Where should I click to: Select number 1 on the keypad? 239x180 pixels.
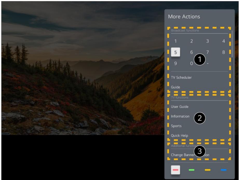point(175,41)
